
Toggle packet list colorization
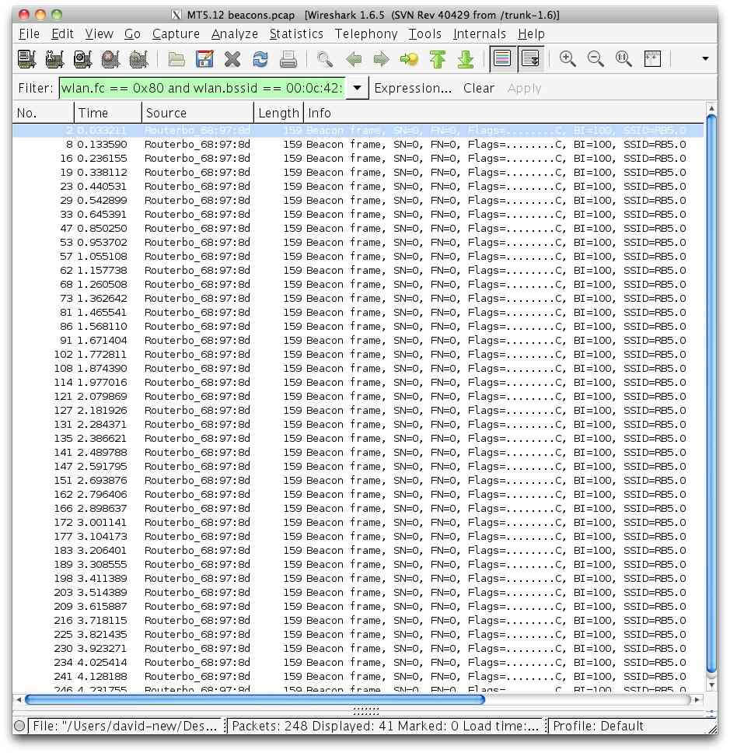coord(502,58)
